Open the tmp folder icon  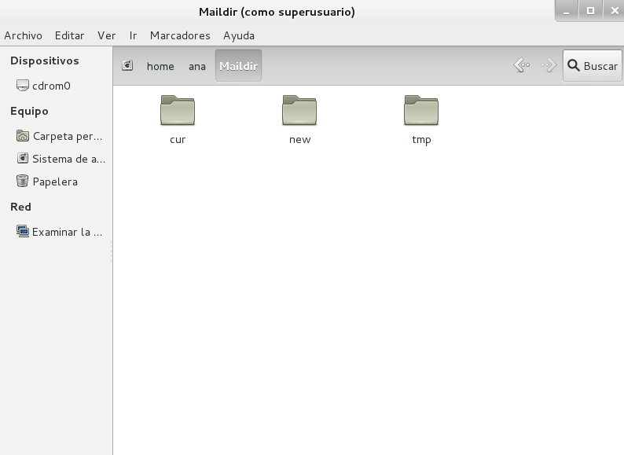pos(421,110)
